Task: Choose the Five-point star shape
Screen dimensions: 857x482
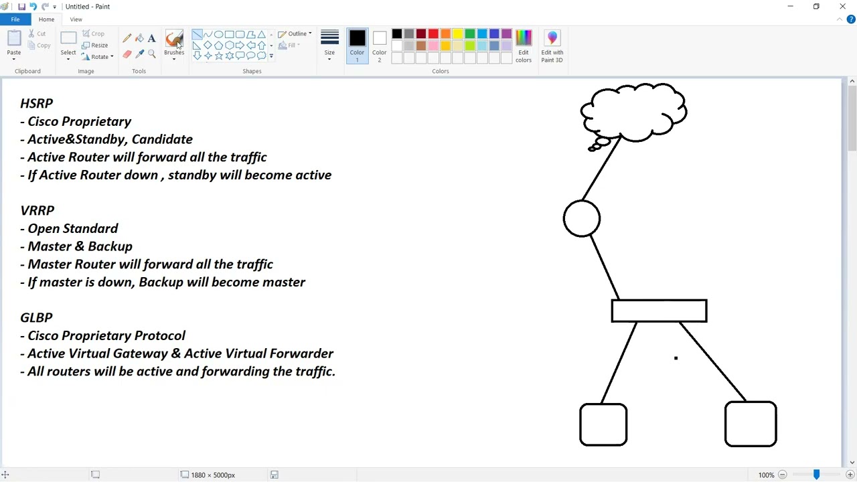Action: pyautogui.click(x=218, y=56)
